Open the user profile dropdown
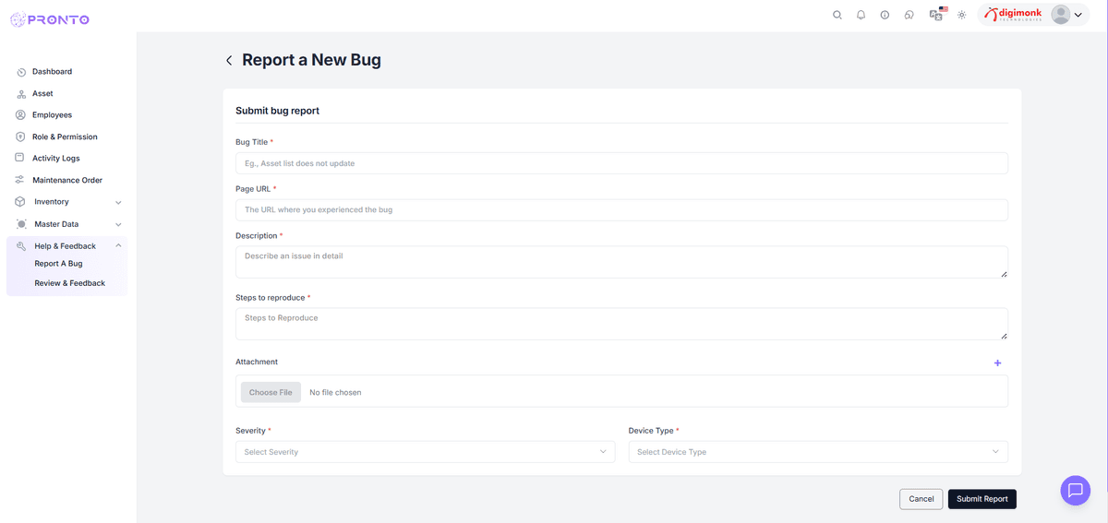Image resolution: width=1108 pixels, height=523 pixels. pos(1066,15)
